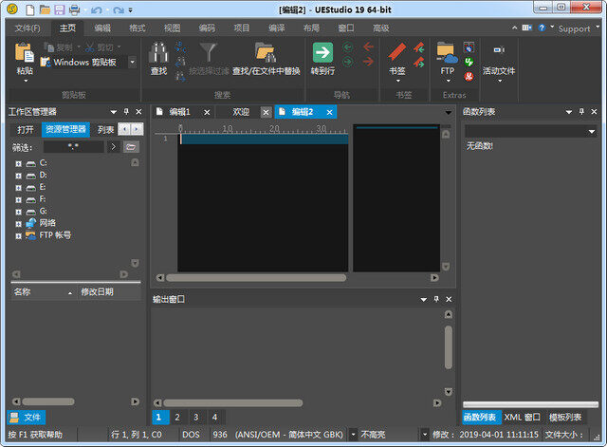Image resolution: width=607 pixels, height=447 pixels.
Task: Click the help question mark icon
Action: (x=542, y=28)
